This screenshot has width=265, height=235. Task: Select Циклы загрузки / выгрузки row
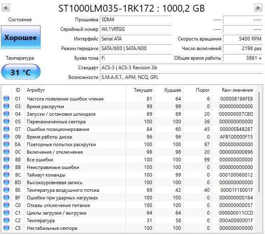[128, 213]
